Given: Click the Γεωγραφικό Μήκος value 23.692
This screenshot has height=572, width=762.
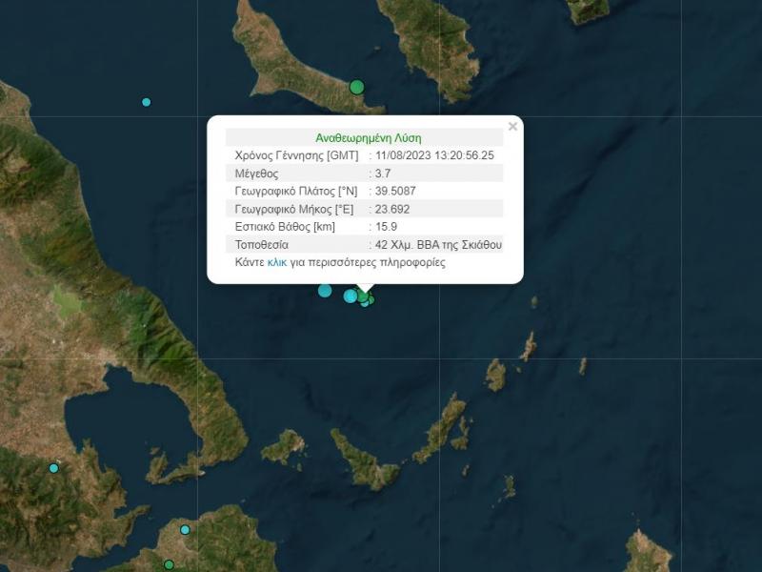Looking at the screenshot, I should tap(391, 209).
